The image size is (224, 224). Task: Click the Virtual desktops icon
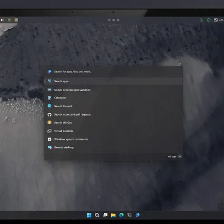point(49,131)
